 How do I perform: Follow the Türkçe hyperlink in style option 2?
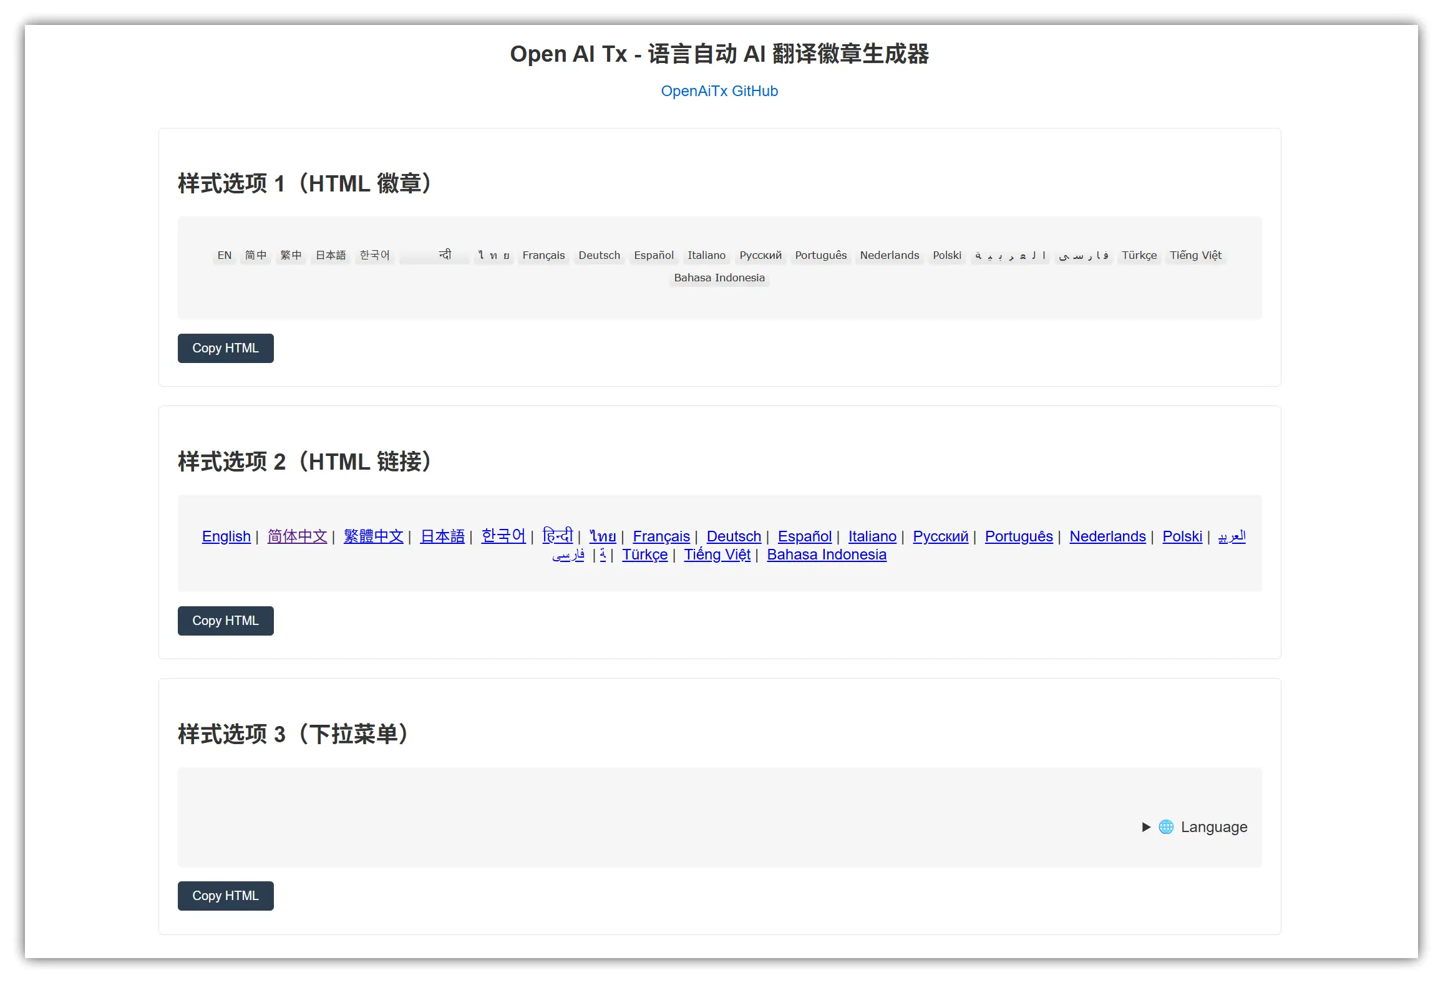tap(644, 554)
